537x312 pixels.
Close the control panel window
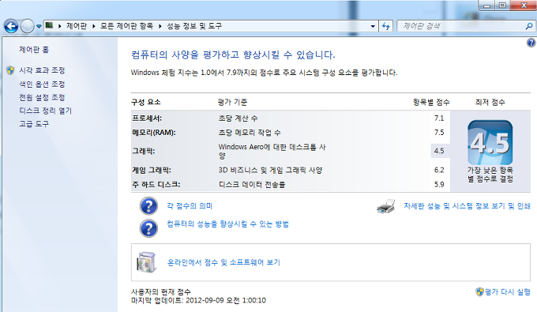(x=524, y=6)
